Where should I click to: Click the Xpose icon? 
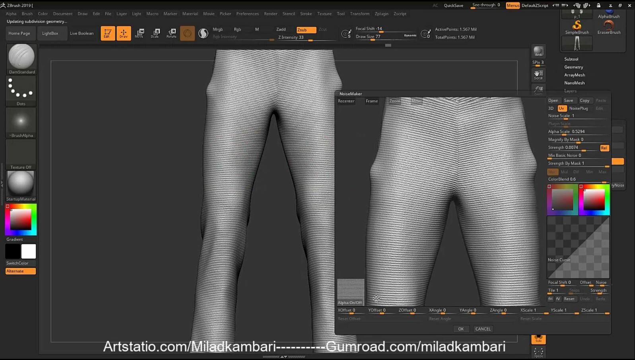tap(538, 352)
